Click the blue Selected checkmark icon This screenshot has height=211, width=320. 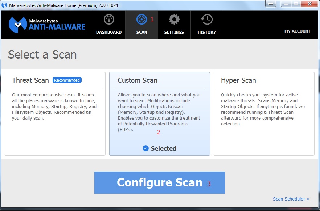(145, 148)
